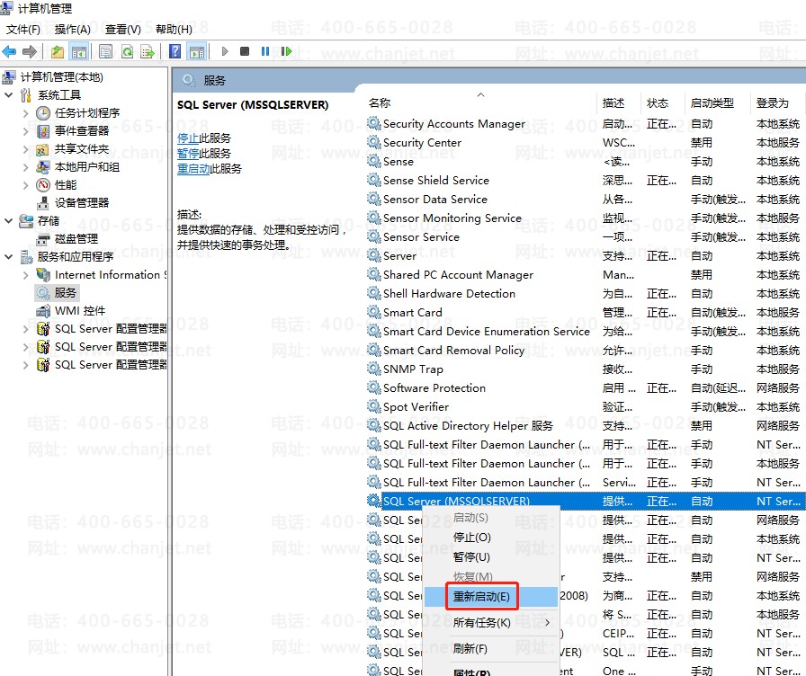The width and height of the screenshot is (806, 676).
Task: Choose 暂停(U) in context menu
Action: click(490, 556)
